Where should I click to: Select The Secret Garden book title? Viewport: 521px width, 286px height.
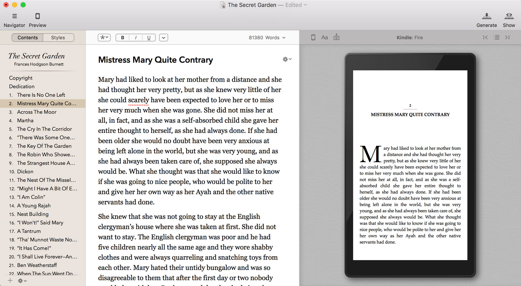[x=37, y=56]
